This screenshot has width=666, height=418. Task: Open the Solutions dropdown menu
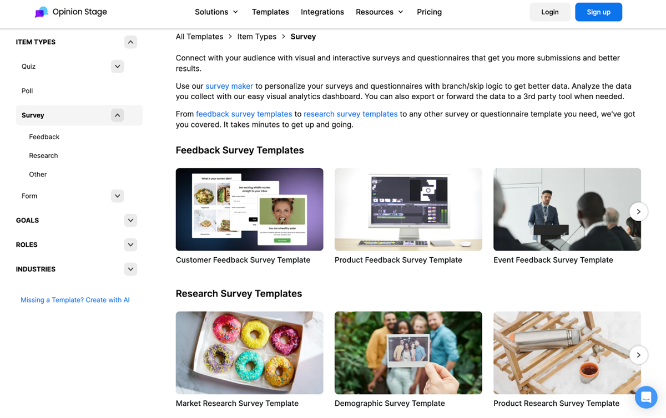(x=216, y=12)
